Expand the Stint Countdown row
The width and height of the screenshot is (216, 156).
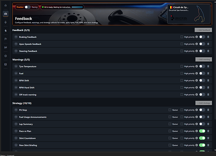(x=16, y=138)
